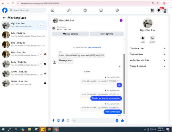Image resolution: width=172 pixels, height=132 pixels.
Task: Open Windows taskbar search
Action: (x=10, y=129)
